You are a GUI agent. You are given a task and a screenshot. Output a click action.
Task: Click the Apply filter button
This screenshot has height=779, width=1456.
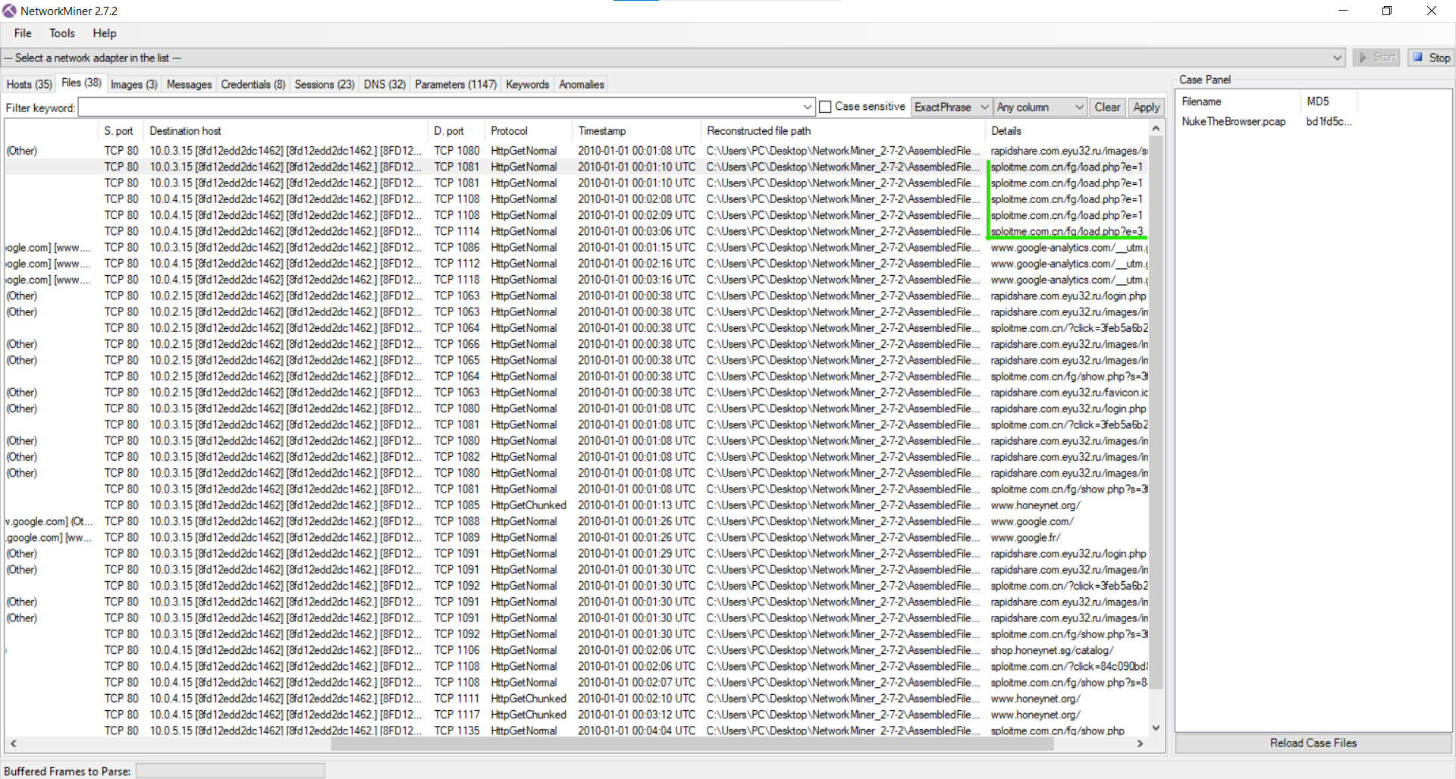(1146, 107)
